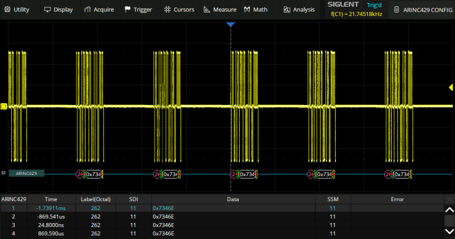Open the Display menu
This screenshot has height=239, width=455.
(58, 9)
